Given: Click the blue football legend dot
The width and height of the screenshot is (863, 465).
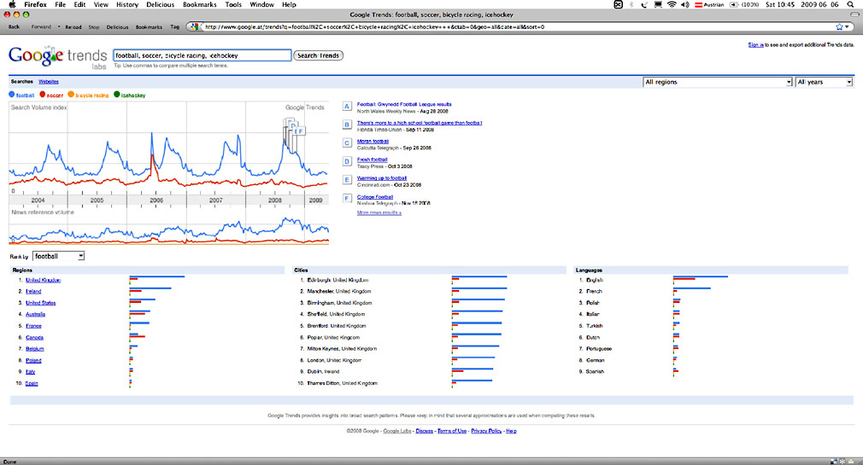Looking at the screenshot, I should pos(12,95).
